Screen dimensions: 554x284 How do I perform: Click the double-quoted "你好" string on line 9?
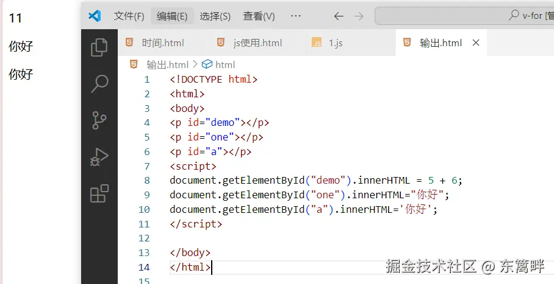point(428,195)
